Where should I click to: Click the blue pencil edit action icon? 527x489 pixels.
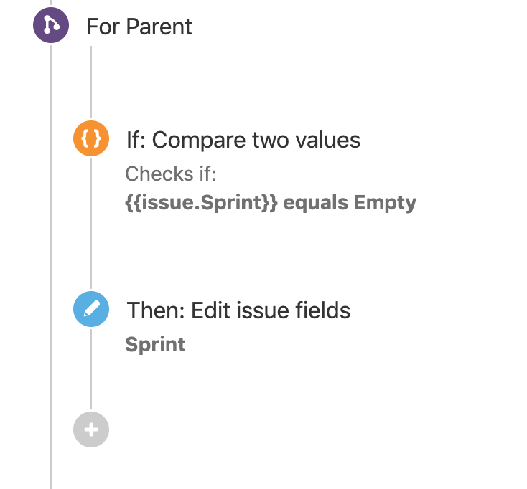[91, 310]
